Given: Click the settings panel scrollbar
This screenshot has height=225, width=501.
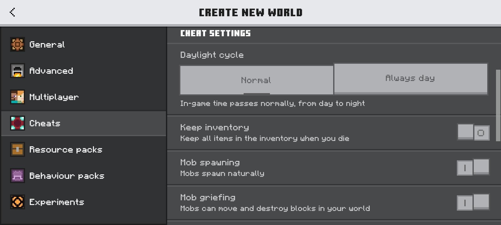Looking at the screenshot, I should click(498, 105).
